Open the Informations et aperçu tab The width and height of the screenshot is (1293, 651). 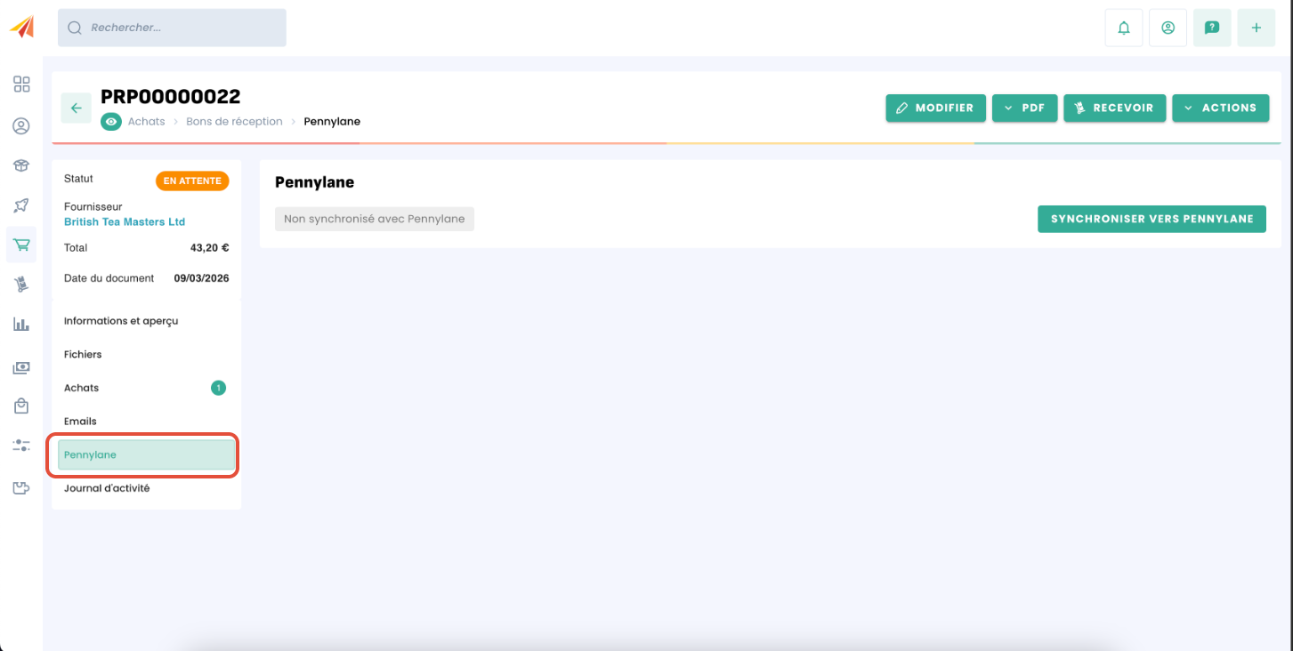[x=147, y=321]
